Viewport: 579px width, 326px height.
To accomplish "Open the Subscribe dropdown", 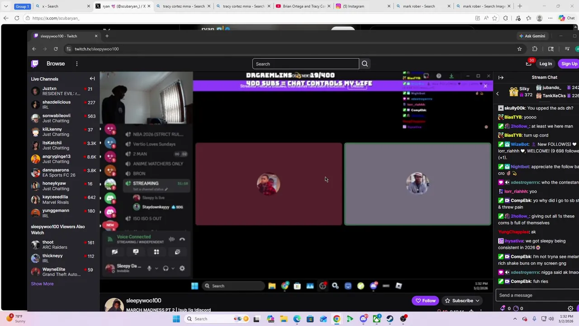I will 462,301.
